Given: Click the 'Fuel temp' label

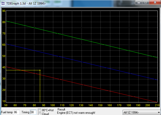Looking at the screenshot, I should (7, 112).
